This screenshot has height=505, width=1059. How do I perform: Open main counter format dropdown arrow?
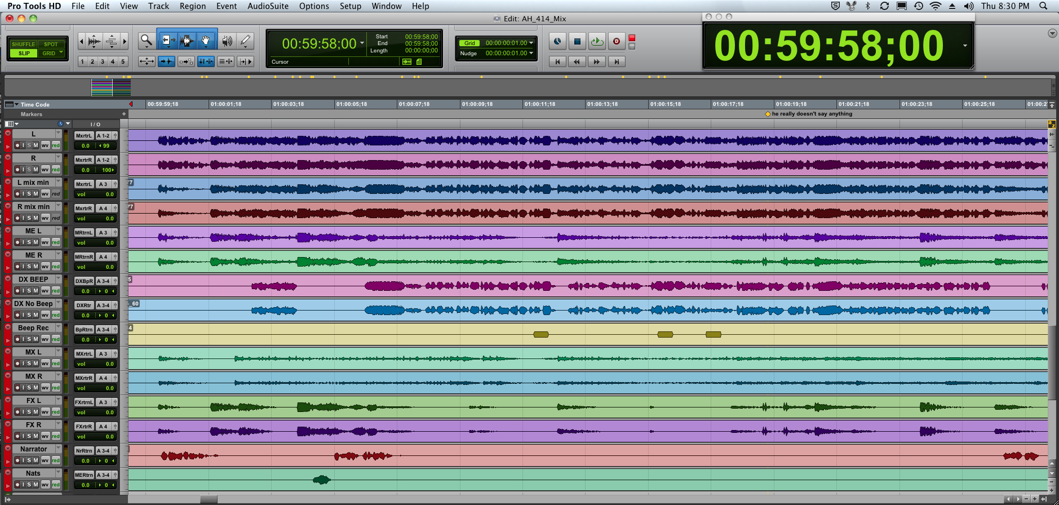tap(362, 43)
